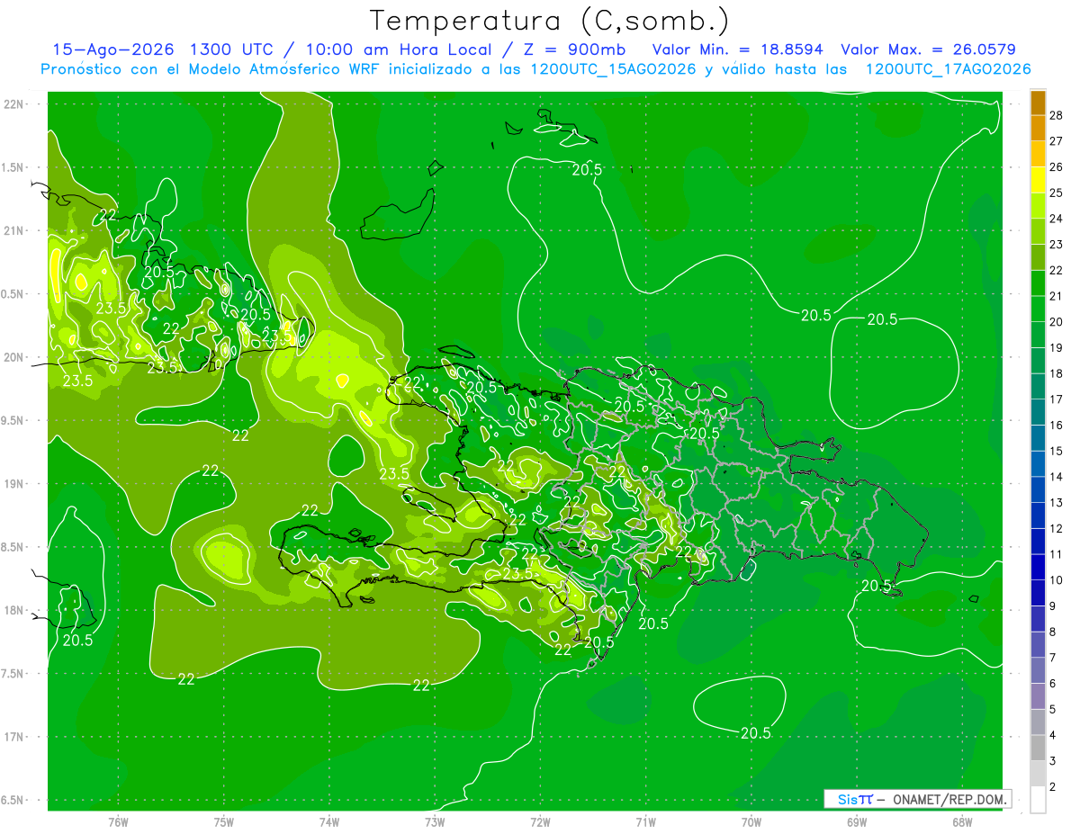The width and height of the screenshot is (1080, 834).
Task: Click legend scale value 24
Action: tap(1057, 219)
